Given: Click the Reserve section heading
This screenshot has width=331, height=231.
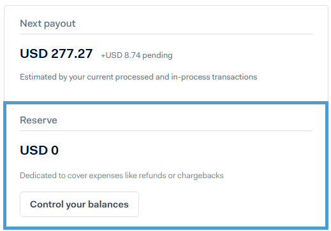Looking at the screenshot, I should (x=38, y=120).
